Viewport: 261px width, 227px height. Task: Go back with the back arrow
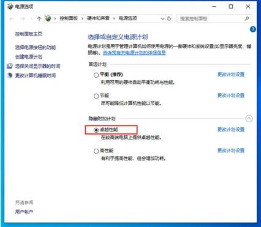click(x=12, y=19)
